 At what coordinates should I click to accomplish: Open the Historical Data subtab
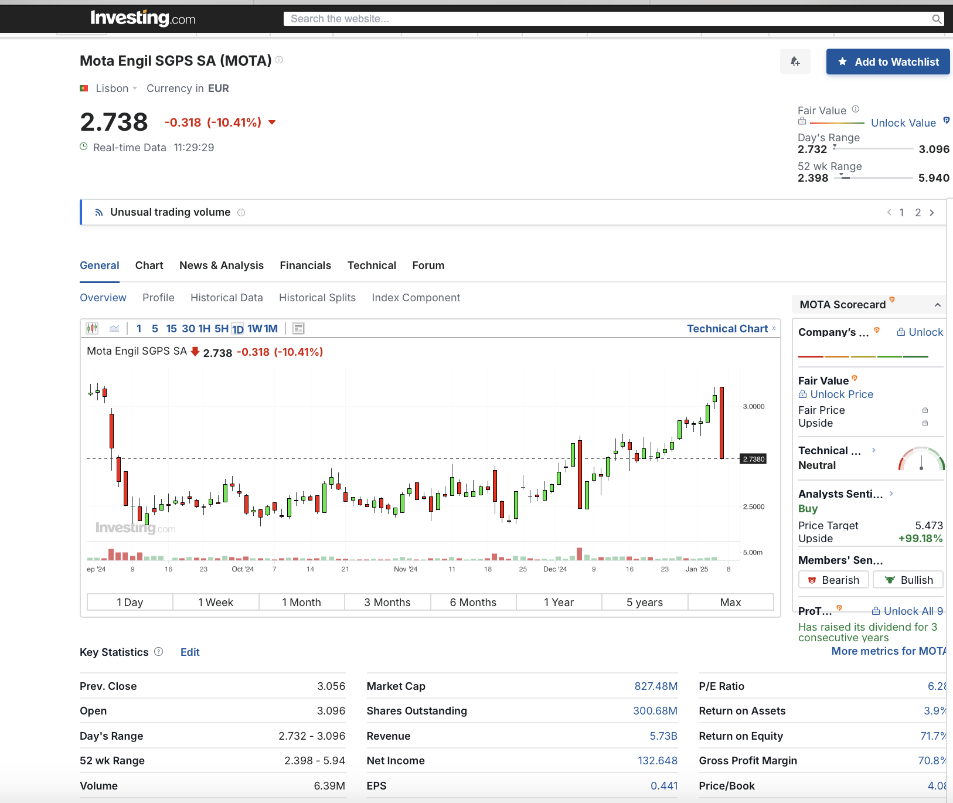pos(227,298)
